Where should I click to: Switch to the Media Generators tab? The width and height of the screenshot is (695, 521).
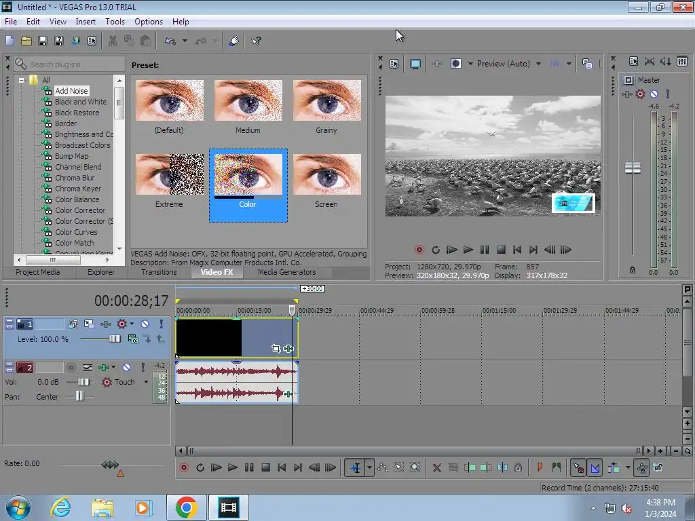pos(287,272)
